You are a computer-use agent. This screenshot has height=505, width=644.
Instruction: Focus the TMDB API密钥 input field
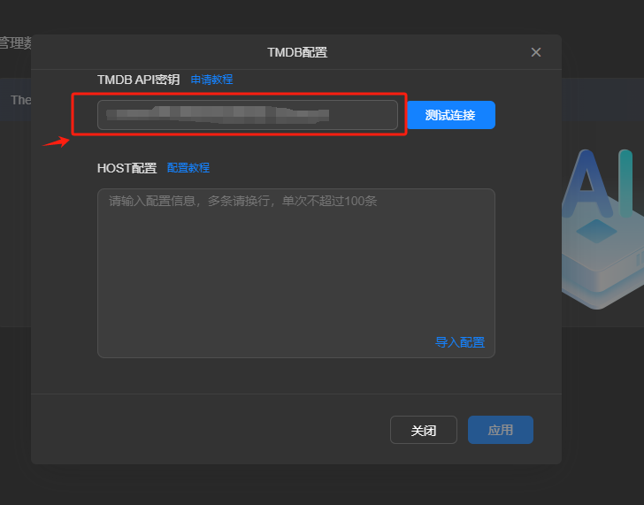click(x=248, y=115)
